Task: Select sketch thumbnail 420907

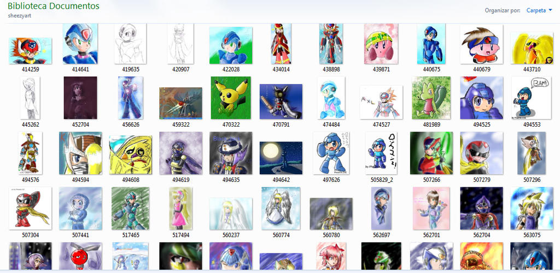Action: point(180,44)
